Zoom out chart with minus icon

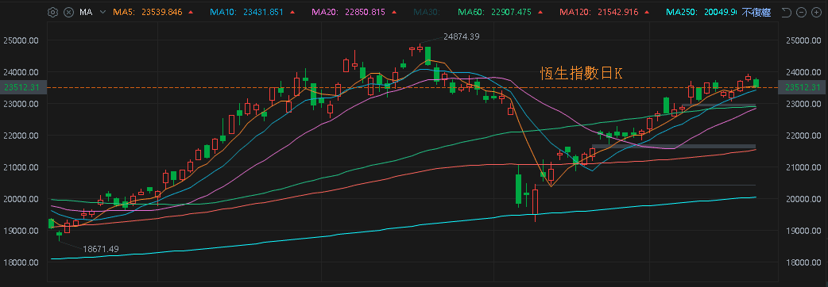[x=801, y=12]
